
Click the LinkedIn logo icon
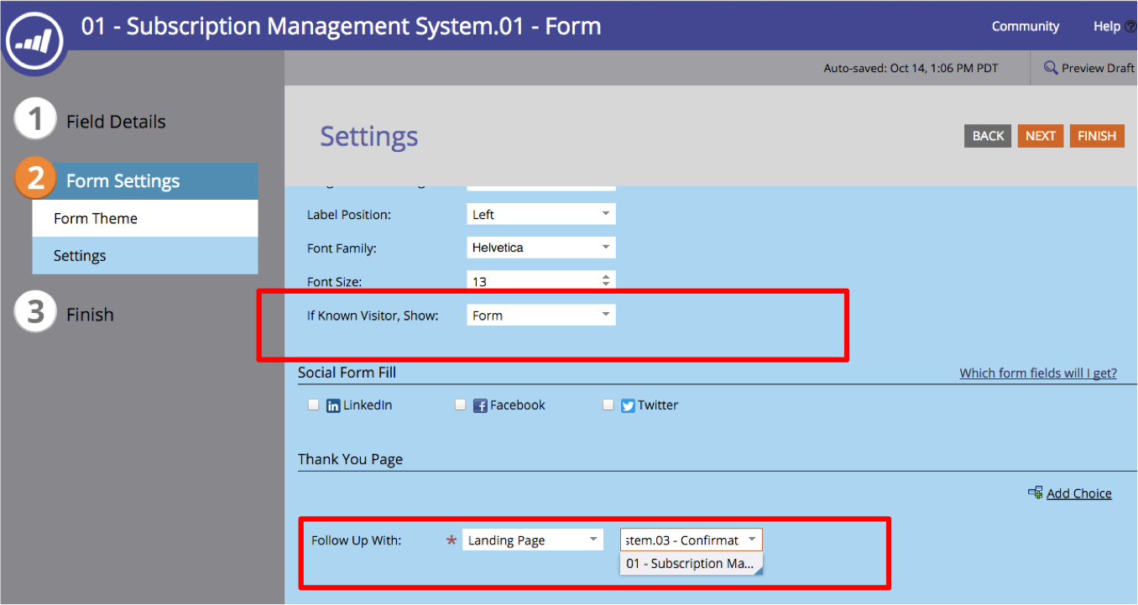click(x=333, y=406)
